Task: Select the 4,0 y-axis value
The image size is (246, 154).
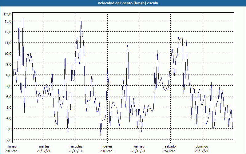Action: pos(9,118)
